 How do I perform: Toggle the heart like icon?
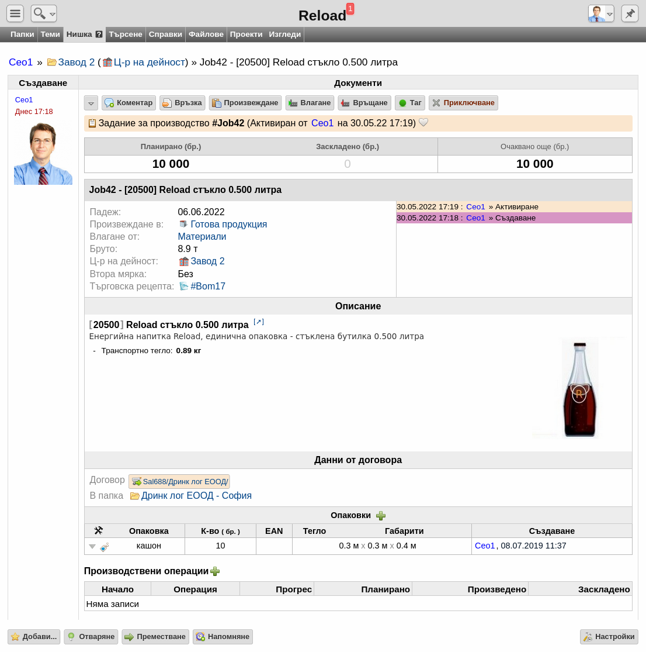(423, 123)
